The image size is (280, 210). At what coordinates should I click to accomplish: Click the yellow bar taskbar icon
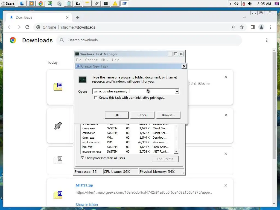tap(87, 3)
